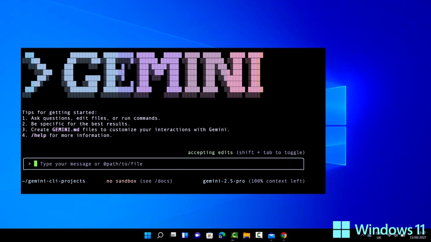Open the Mail app on the taskbar
This screenshot has width=431, height=242.
271,235
